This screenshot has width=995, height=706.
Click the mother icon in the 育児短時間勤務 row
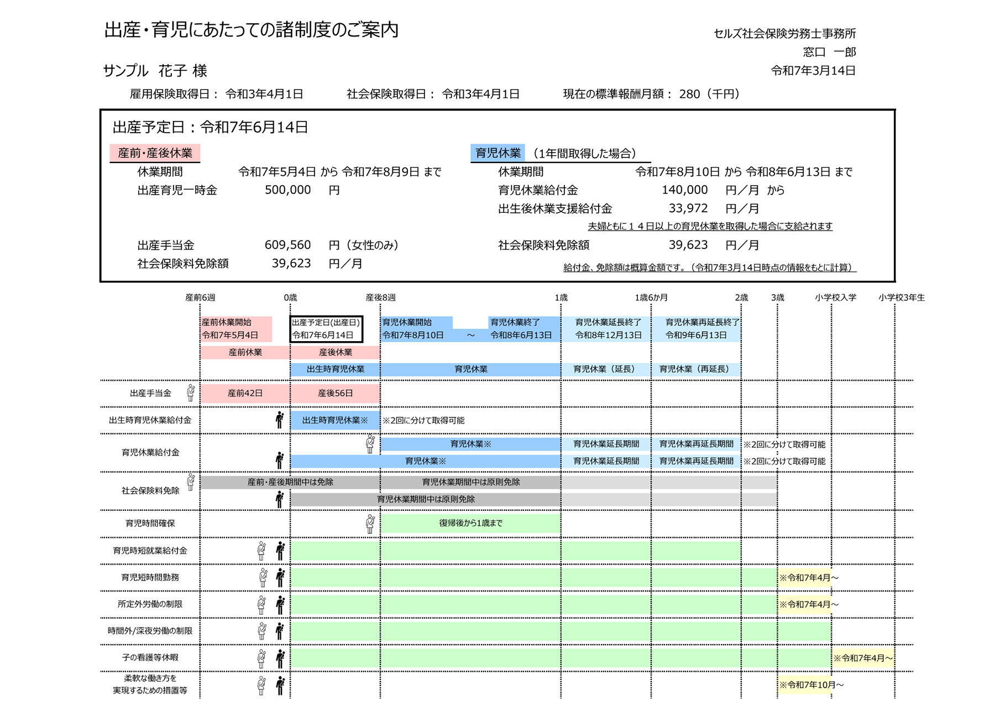click(x=263, y=578)
